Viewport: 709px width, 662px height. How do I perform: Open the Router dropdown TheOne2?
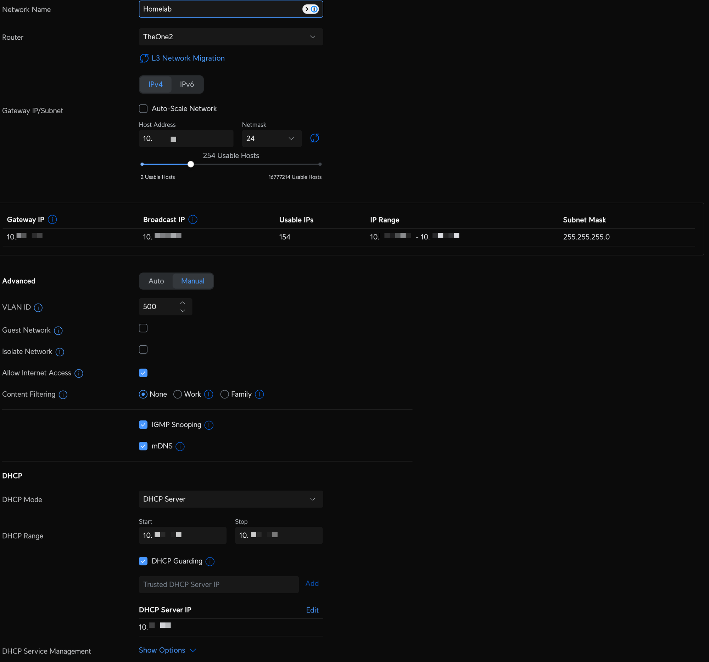(x=231, y=37)
